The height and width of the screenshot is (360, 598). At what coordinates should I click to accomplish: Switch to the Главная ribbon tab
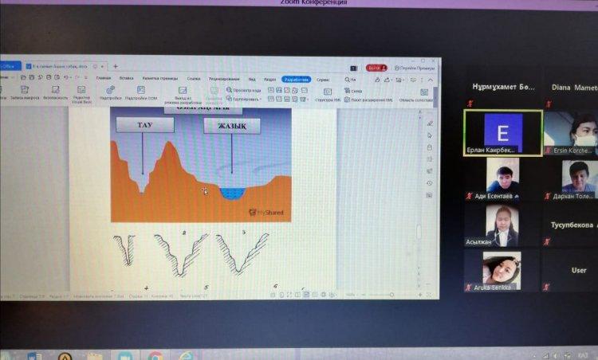click(103, 79)
